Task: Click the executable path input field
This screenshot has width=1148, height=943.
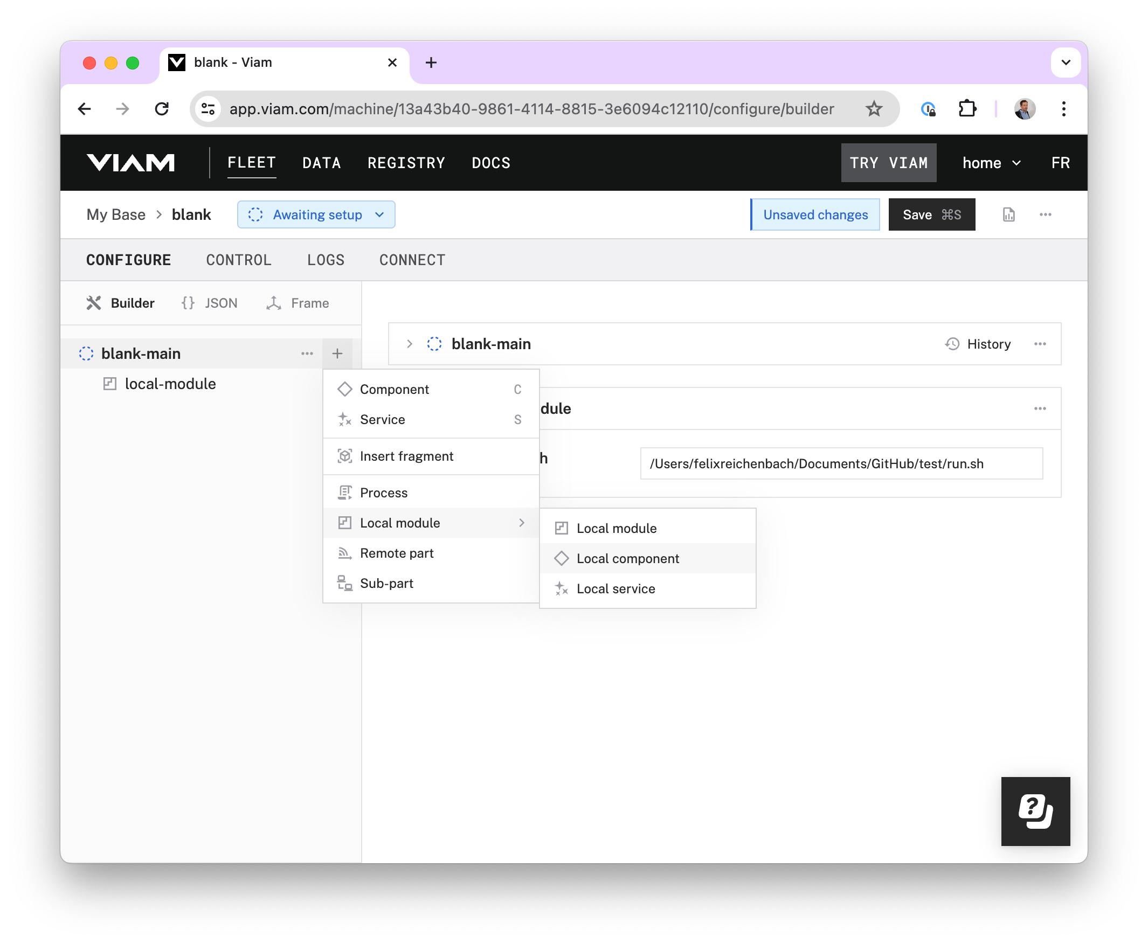Action: coord(841,463)
